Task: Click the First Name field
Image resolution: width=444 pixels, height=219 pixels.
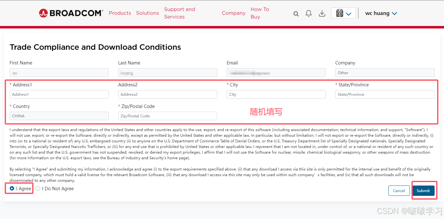Action: (59, 73)
